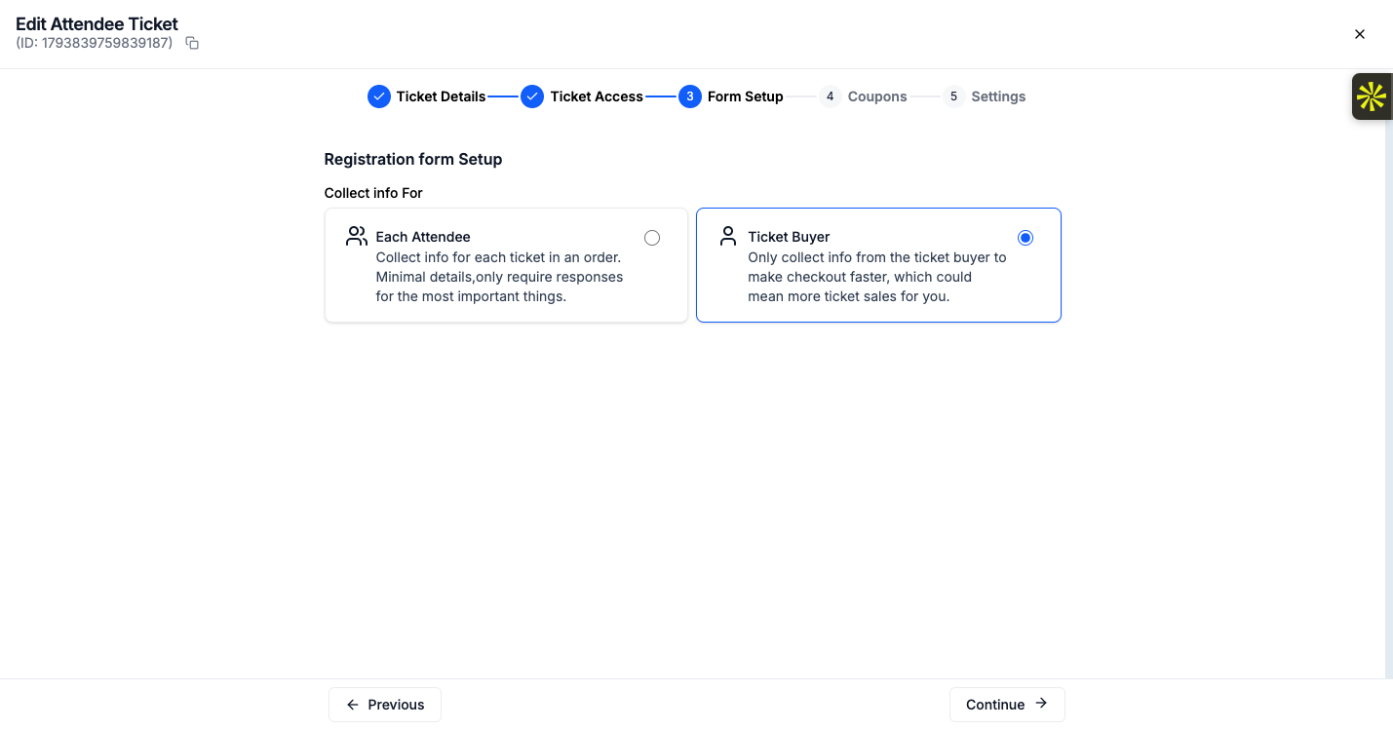Viewport: 1393px width, 730px height.
Task: Close the Edit Attendee Ticket dialog
Action: tap(1360, 34)
